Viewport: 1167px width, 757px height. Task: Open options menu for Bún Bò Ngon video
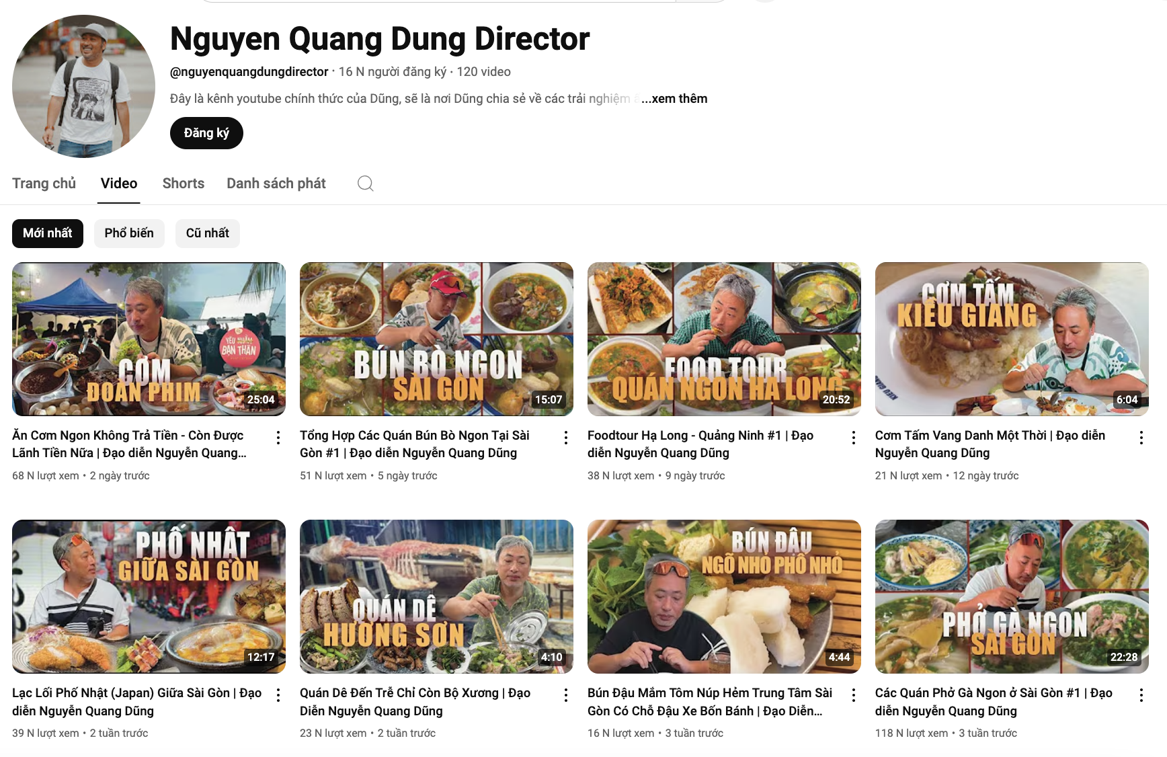[566, 438]
